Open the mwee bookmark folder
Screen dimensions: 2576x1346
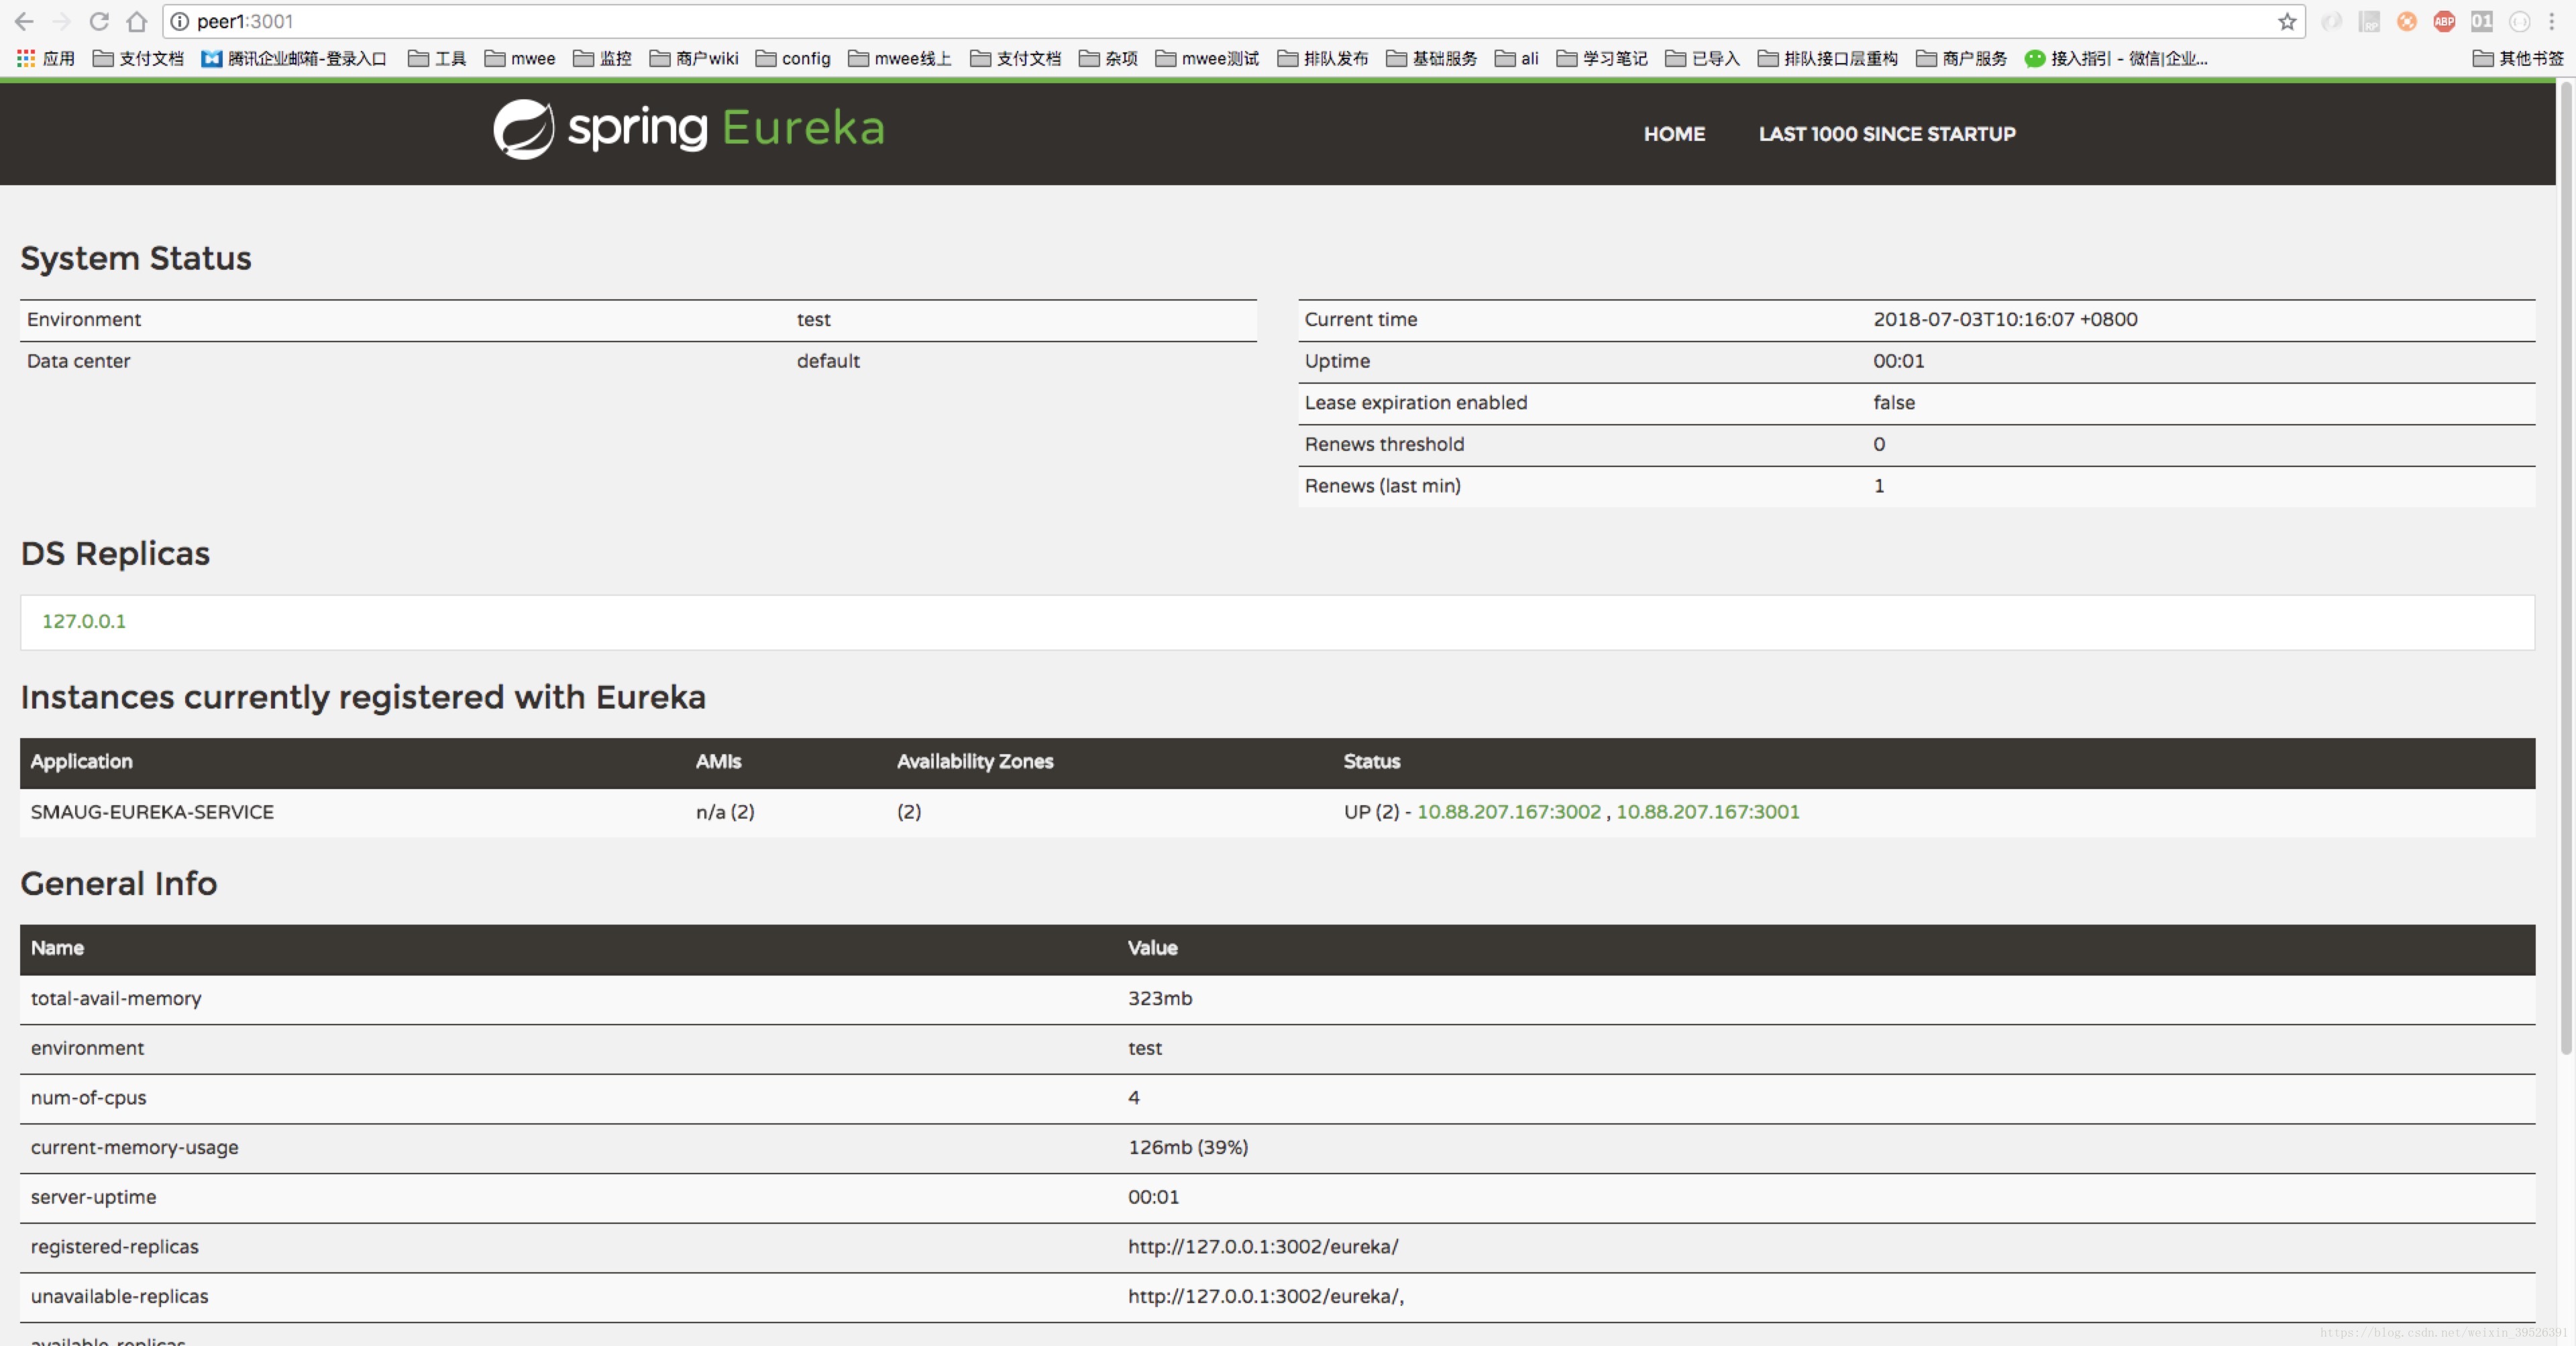tap(520, 58)
